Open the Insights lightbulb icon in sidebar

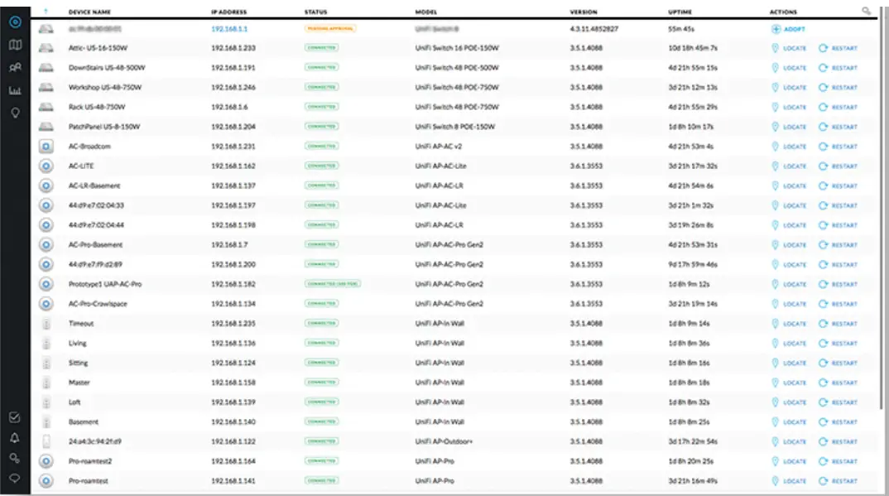click(15, 113)
